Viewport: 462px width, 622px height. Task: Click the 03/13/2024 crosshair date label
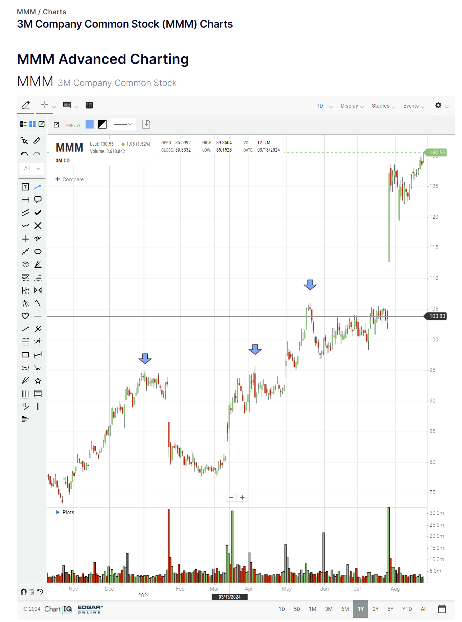[229, 597]
